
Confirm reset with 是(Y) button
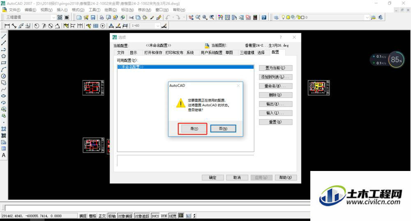click(x=194, y=129)
